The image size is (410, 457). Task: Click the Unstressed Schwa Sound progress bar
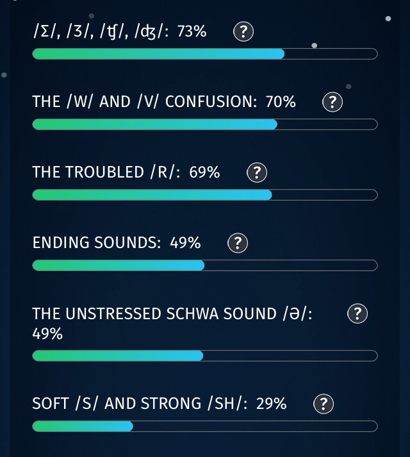204,356
